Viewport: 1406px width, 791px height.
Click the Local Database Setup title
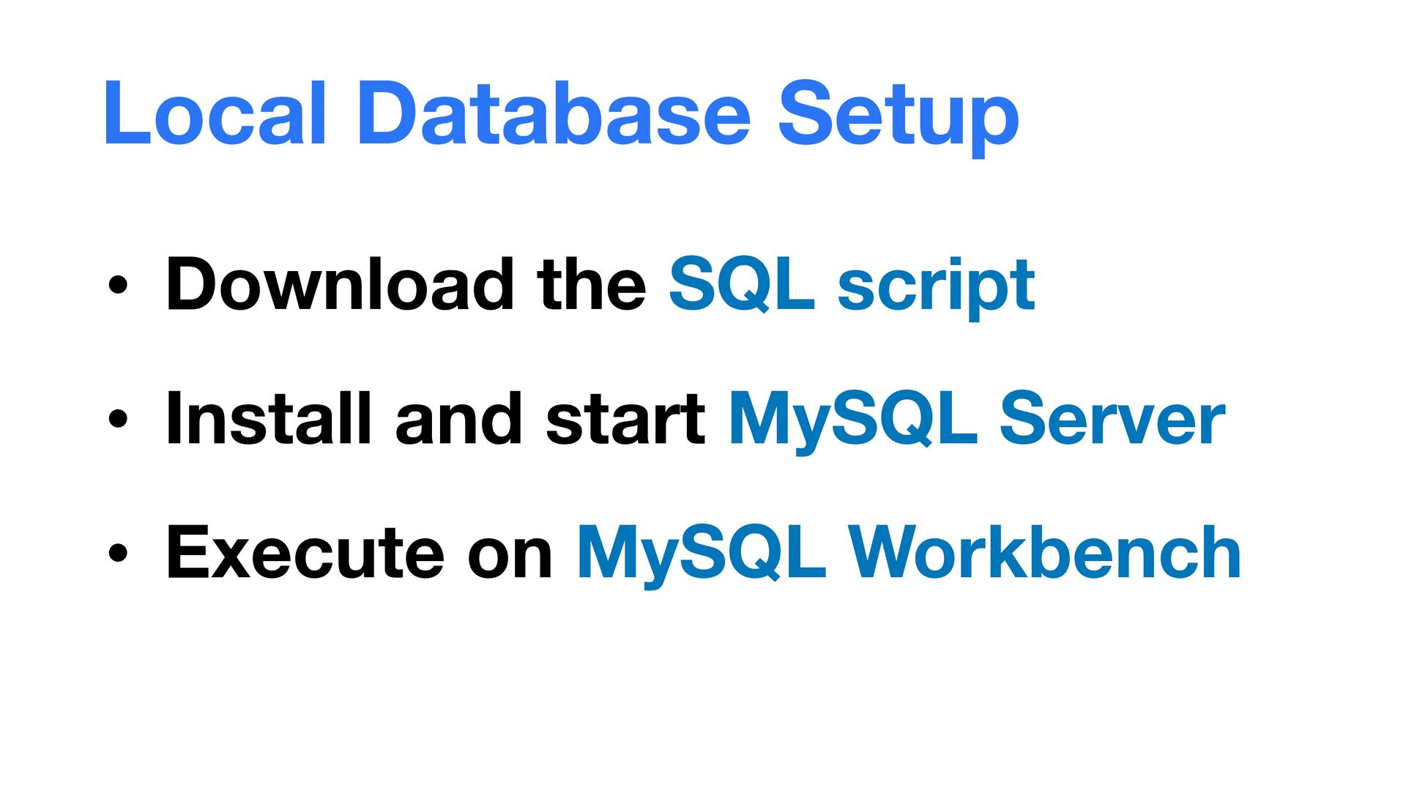(561, 116)
